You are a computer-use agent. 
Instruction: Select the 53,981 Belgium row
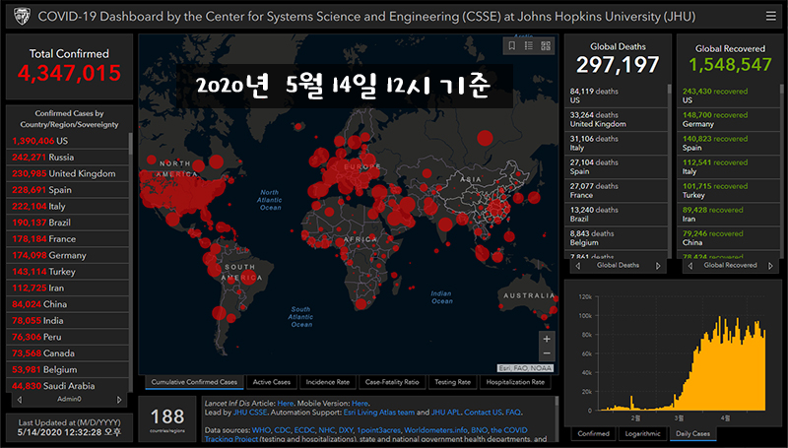[67, 369]
